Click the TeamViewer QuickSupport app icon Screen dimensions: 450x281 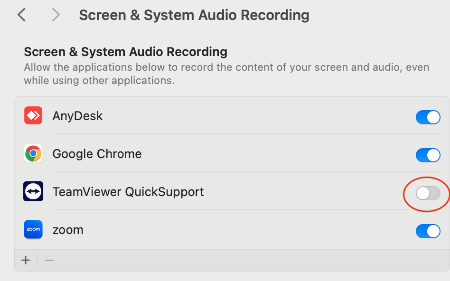[x=33, y=192]
